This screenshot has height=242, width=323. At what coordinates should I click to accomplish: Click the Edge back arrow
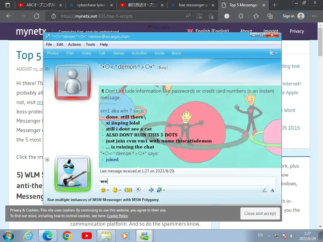[9, 16]
